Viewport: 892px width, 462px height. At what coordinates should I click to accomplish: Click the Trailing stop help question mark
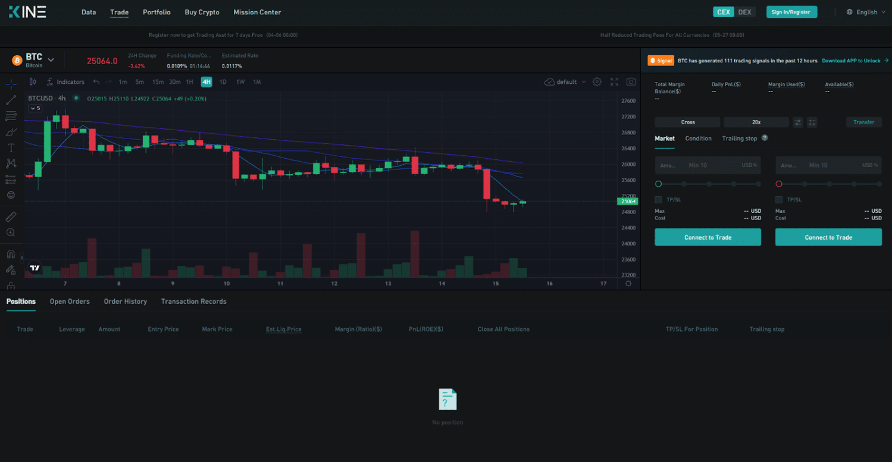765,138
